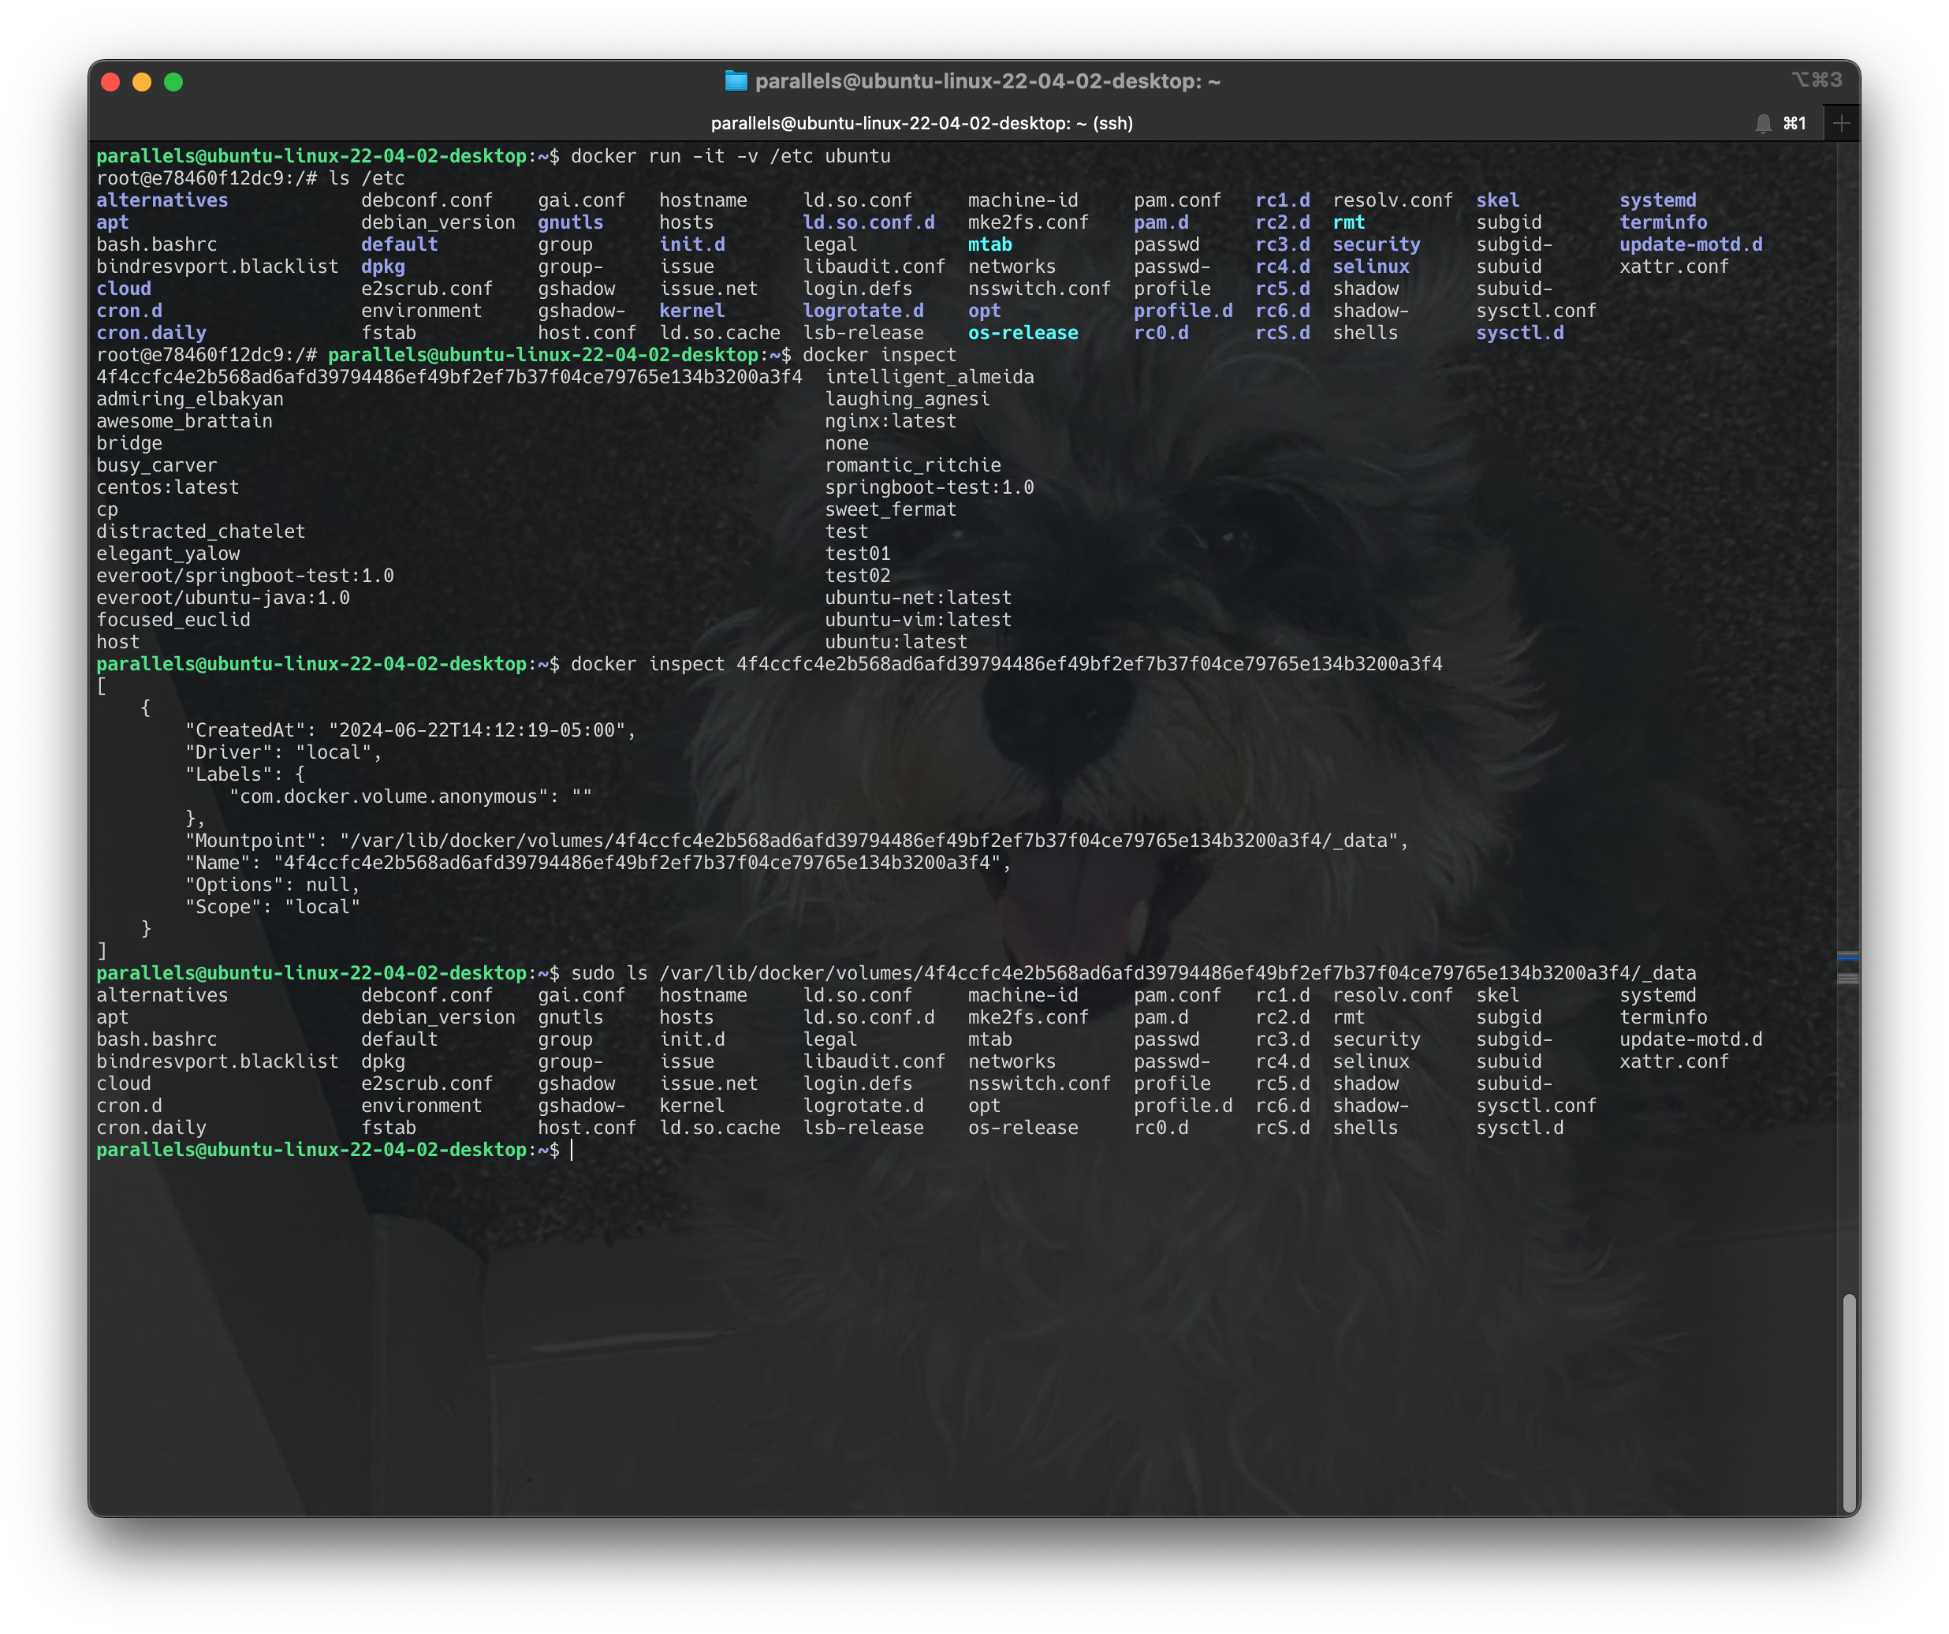Click 'awesome_brattain' in the completion list

pyautogui.click(x=184, y=421)
